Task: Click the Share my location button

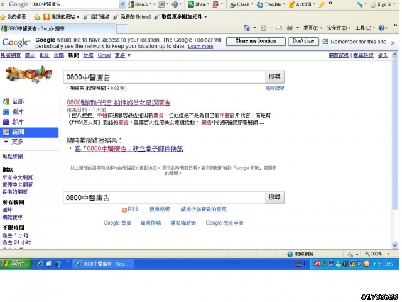Action: (256, 41)
